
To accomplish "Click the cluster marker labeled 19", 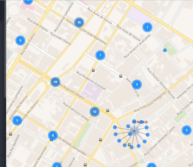I will tap(55, 82).
